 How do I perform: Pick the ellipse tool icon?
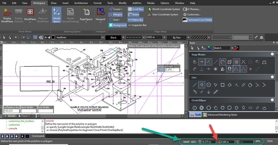[250, 108]
